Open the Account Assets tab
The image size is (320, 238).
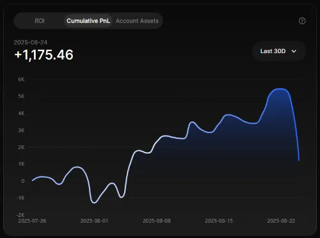pos(137,21)
